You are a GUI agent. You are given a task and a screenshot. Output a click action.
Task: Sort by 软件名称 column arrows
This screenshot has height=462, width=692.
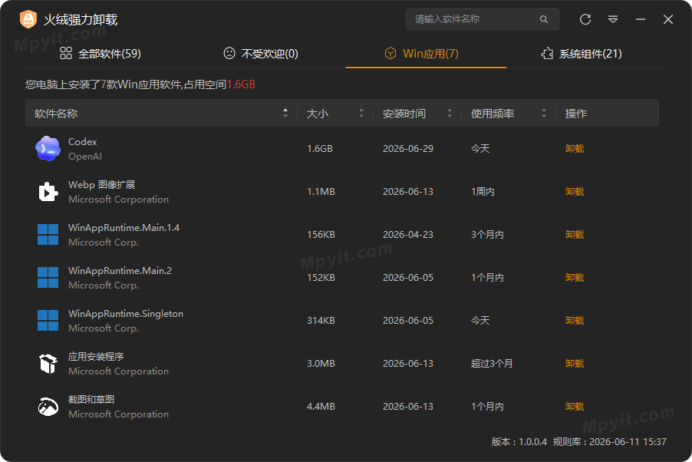[285, 113]
